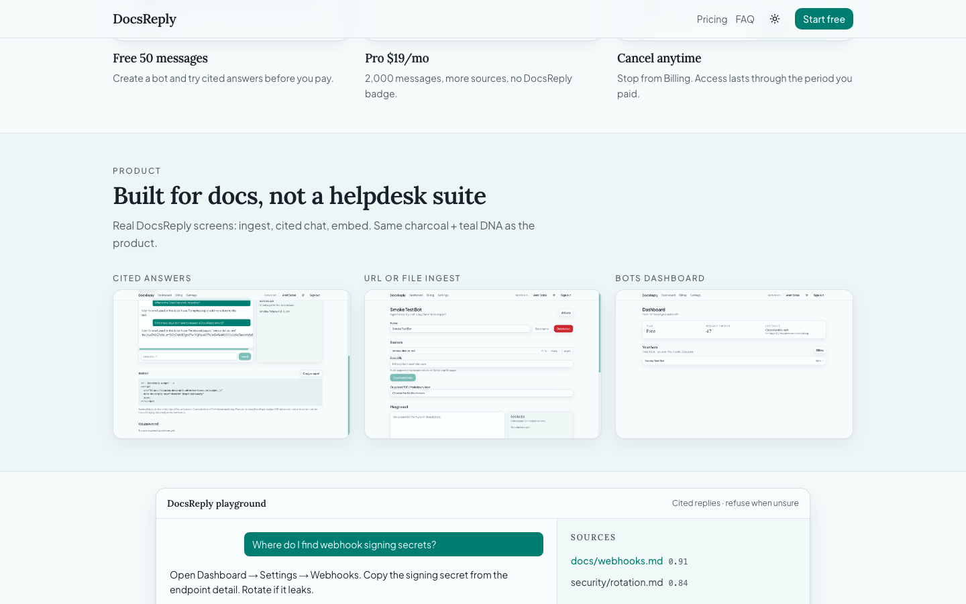966x604 pixels.
Task: Click the 'Where do I find webhook signing secrets?' message
Action: pos(394,544)
